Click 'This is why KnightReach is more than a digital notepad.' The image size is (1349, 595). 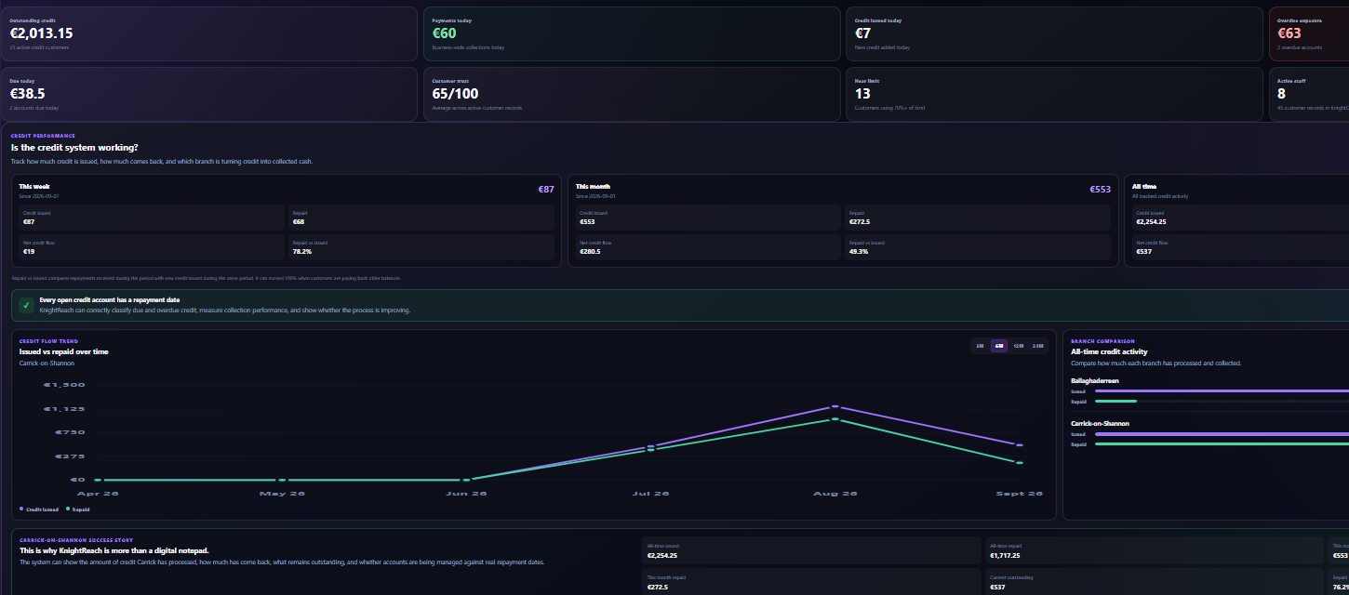(114, 550)
